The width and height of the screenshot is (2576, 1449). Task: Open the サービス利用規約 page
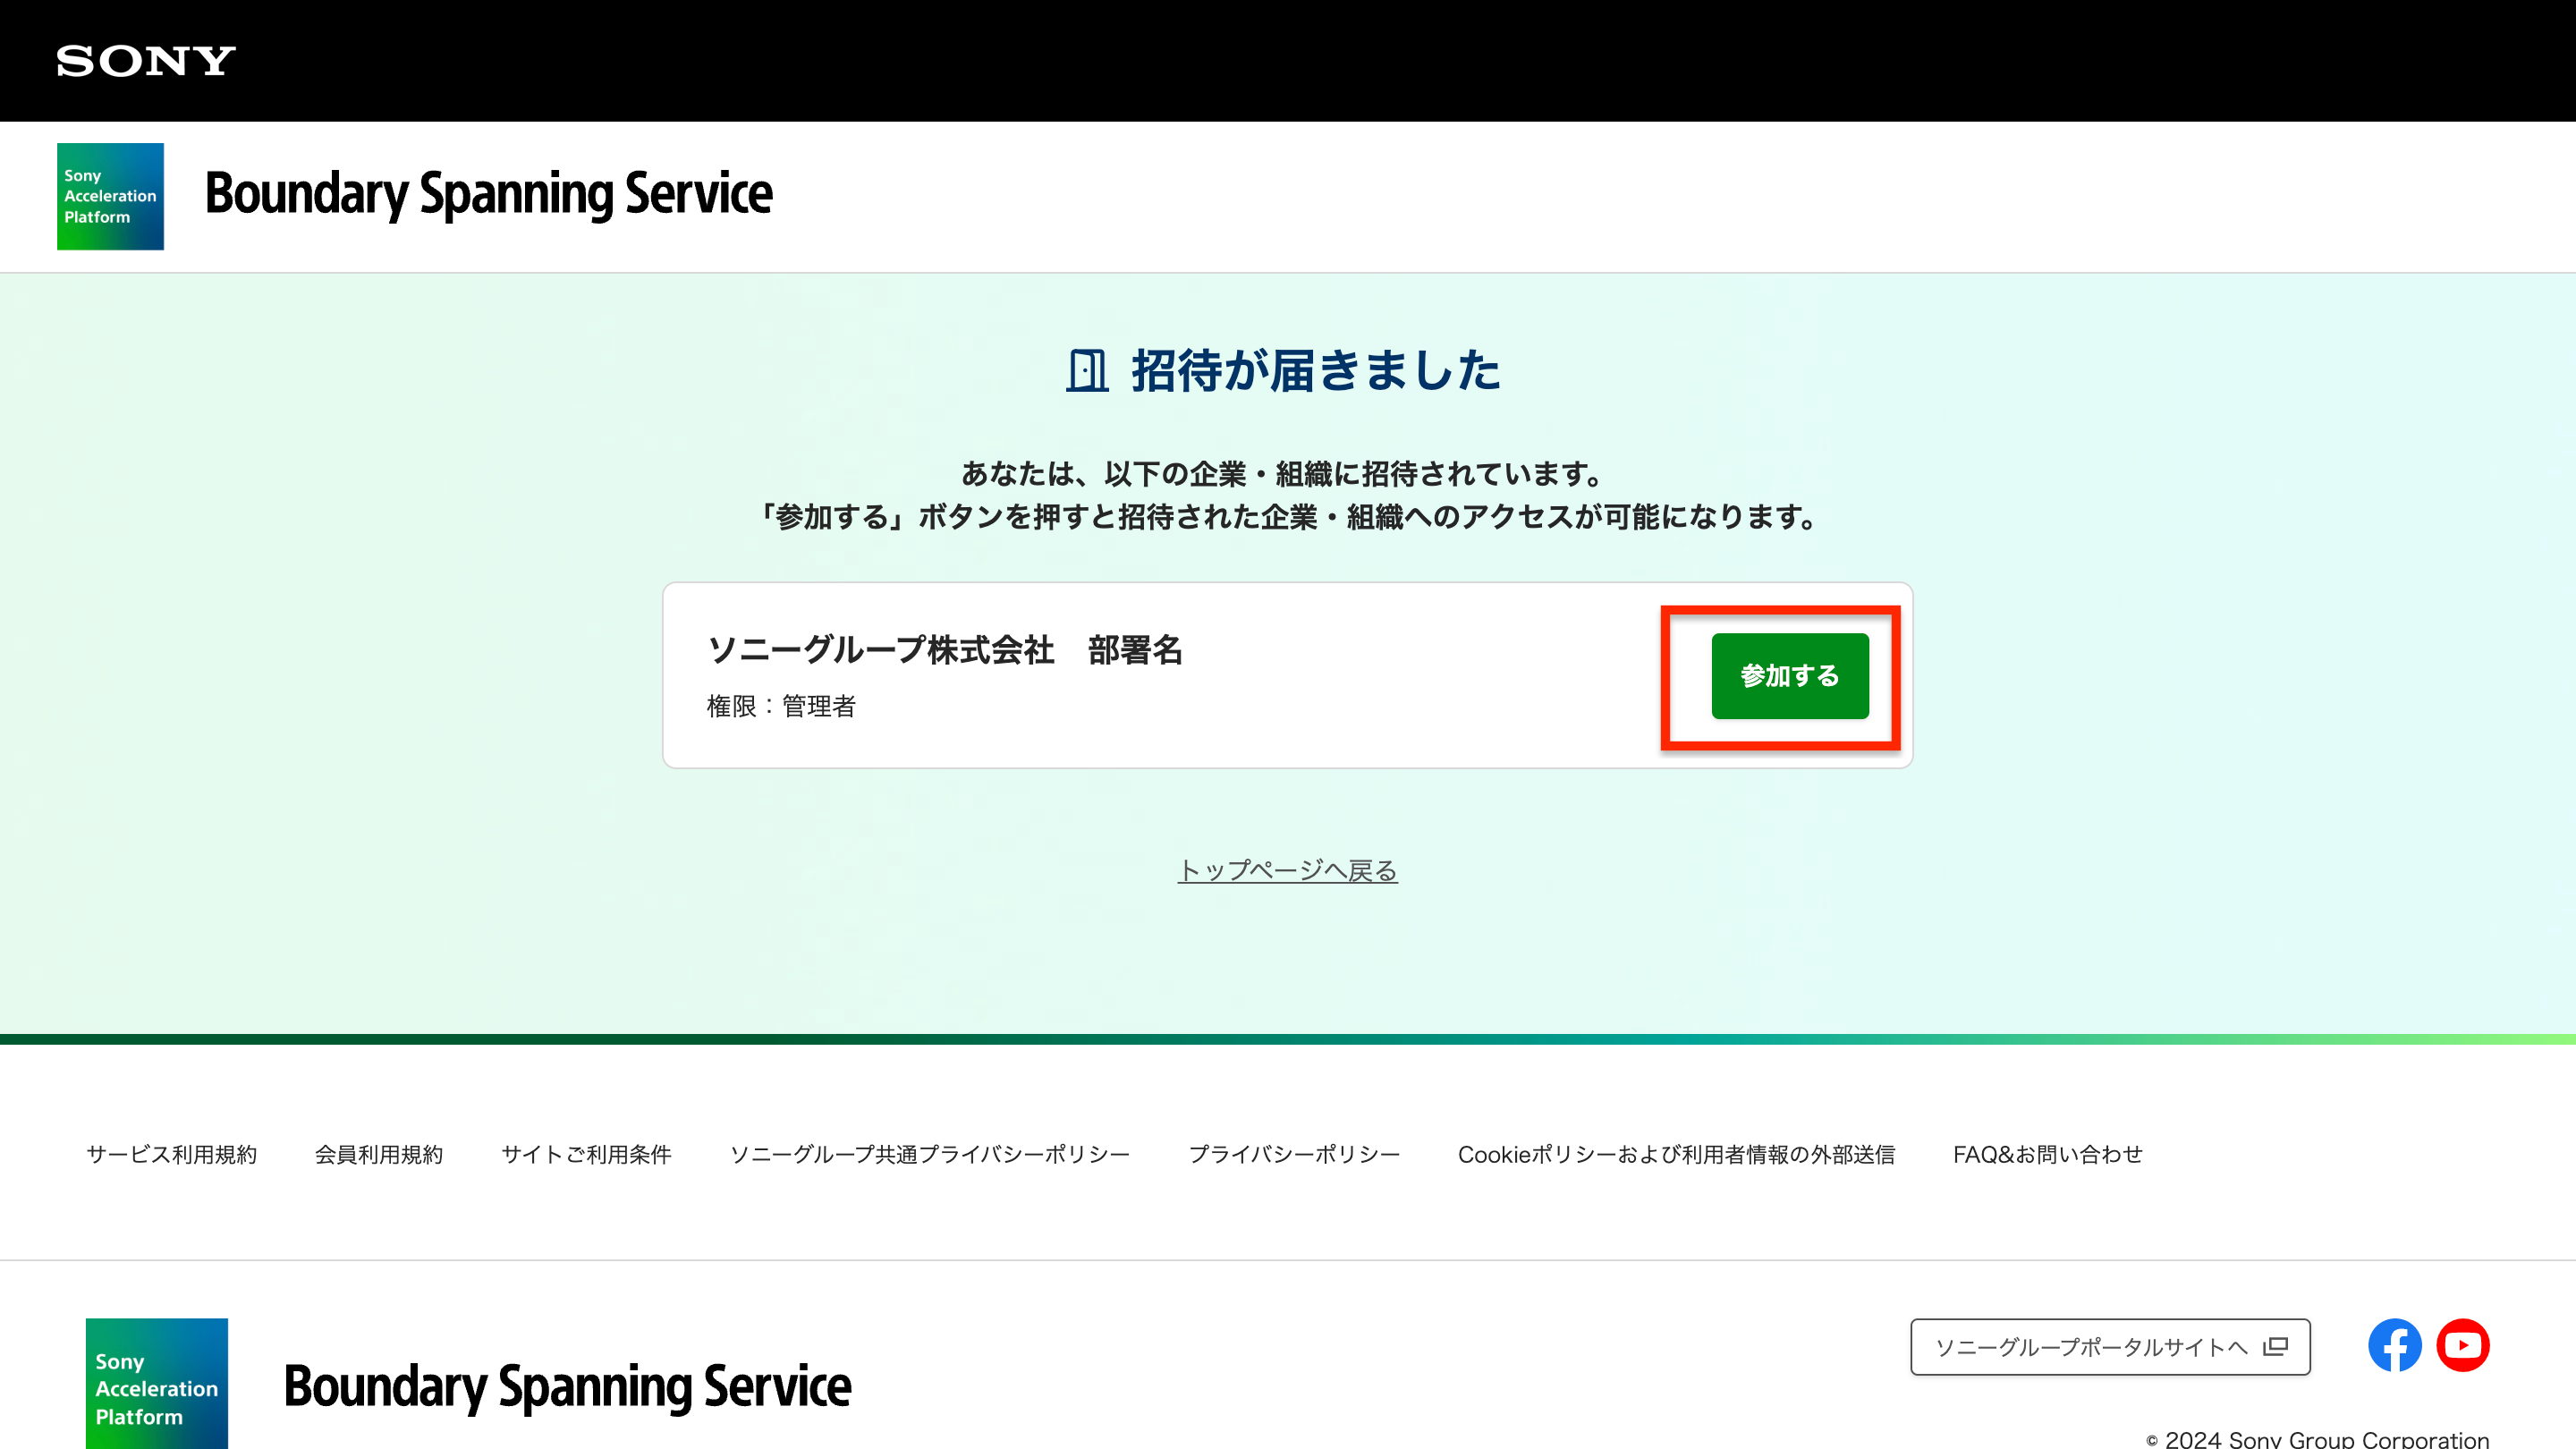point(171,1154)
